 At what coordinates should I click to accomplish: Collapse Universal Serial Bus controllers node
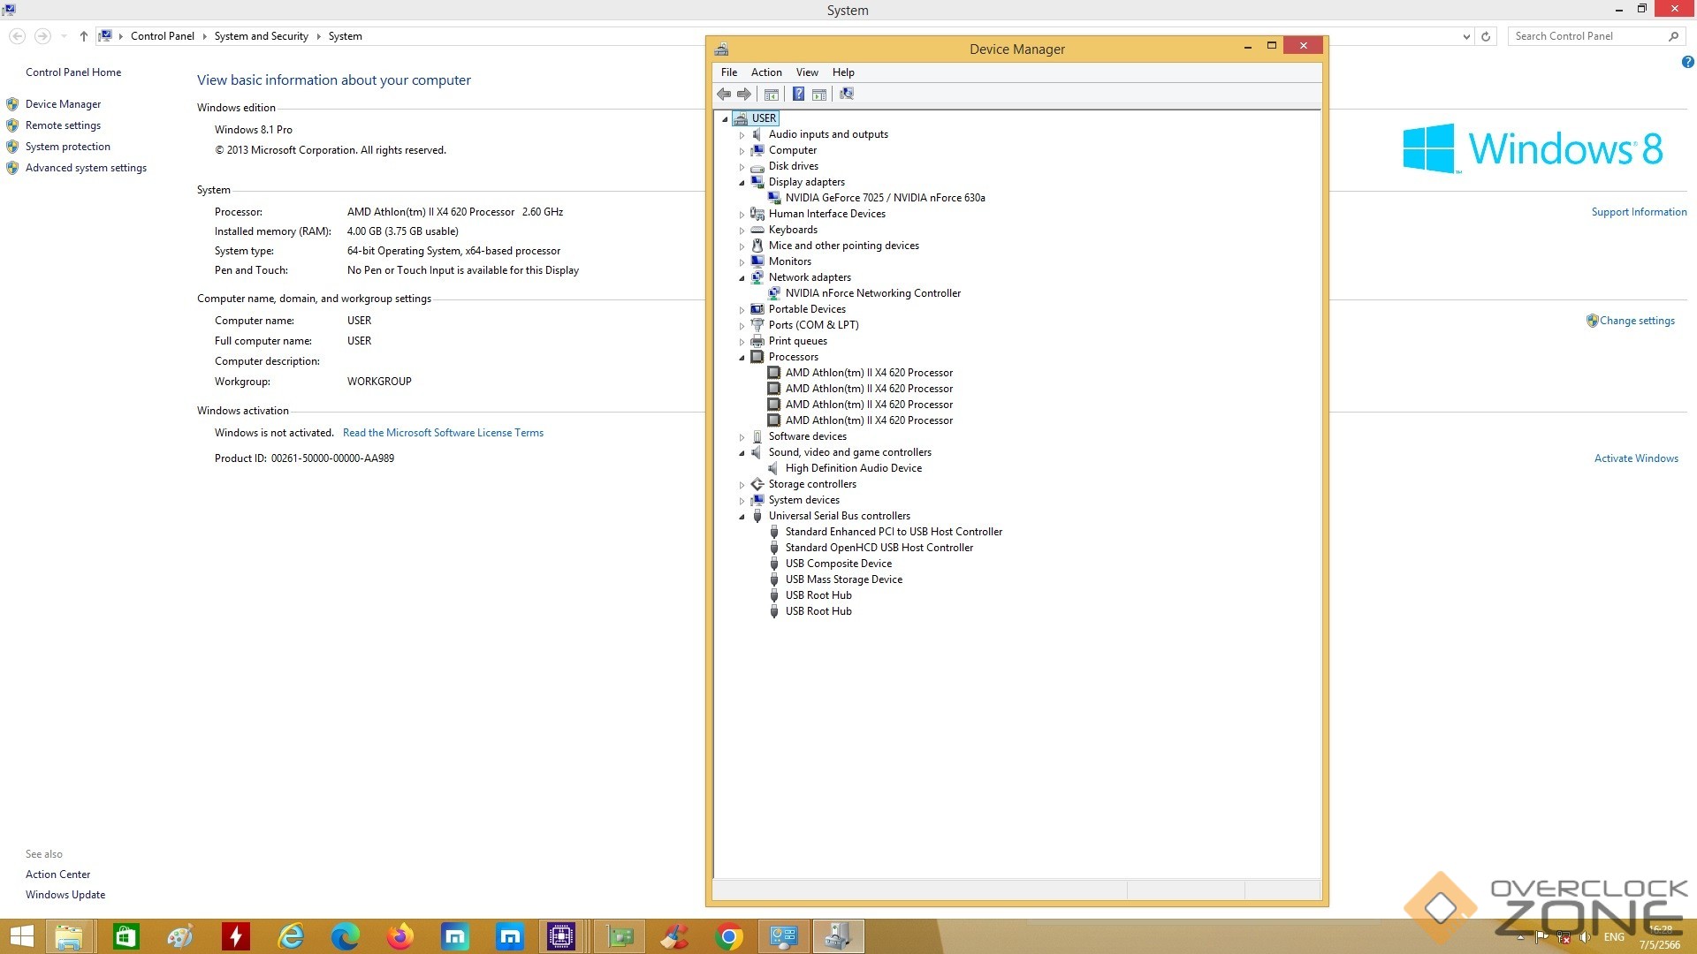[x=742, y=517]
